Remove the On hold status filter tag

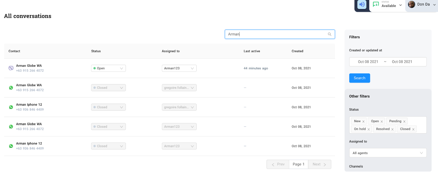coord(369,129)
